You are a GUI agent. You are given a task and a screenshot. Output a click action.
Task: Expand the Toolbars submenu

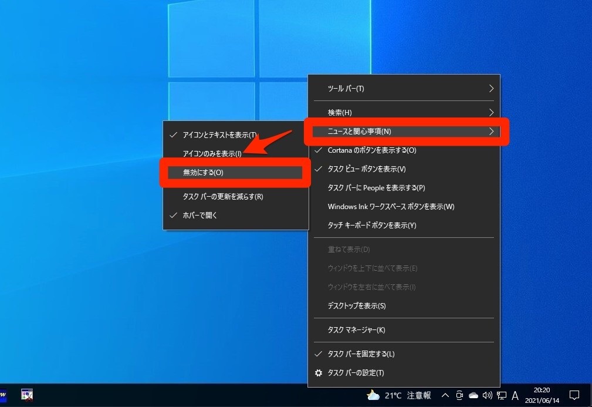(491, 89)
